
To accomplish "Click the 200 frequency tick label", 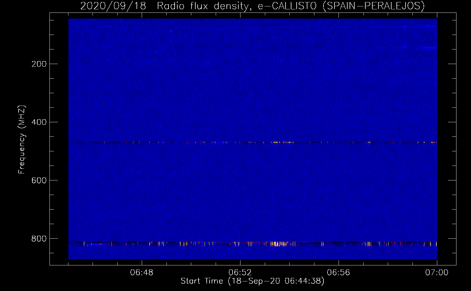I will pos(39,64).
